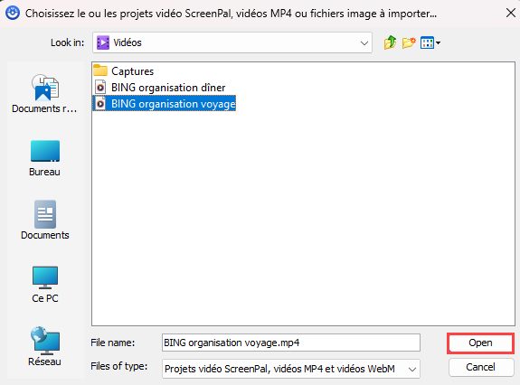
Task: Open Documents récents shortcut
Action: coord(45,94)
